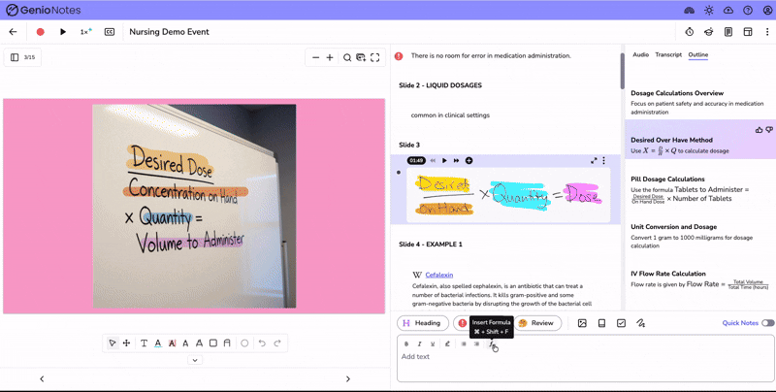Image resolution: width=776 pixels, height=392 pixels.
Task: Toggle the Quick Notes switch
Action: pos(767,323)
